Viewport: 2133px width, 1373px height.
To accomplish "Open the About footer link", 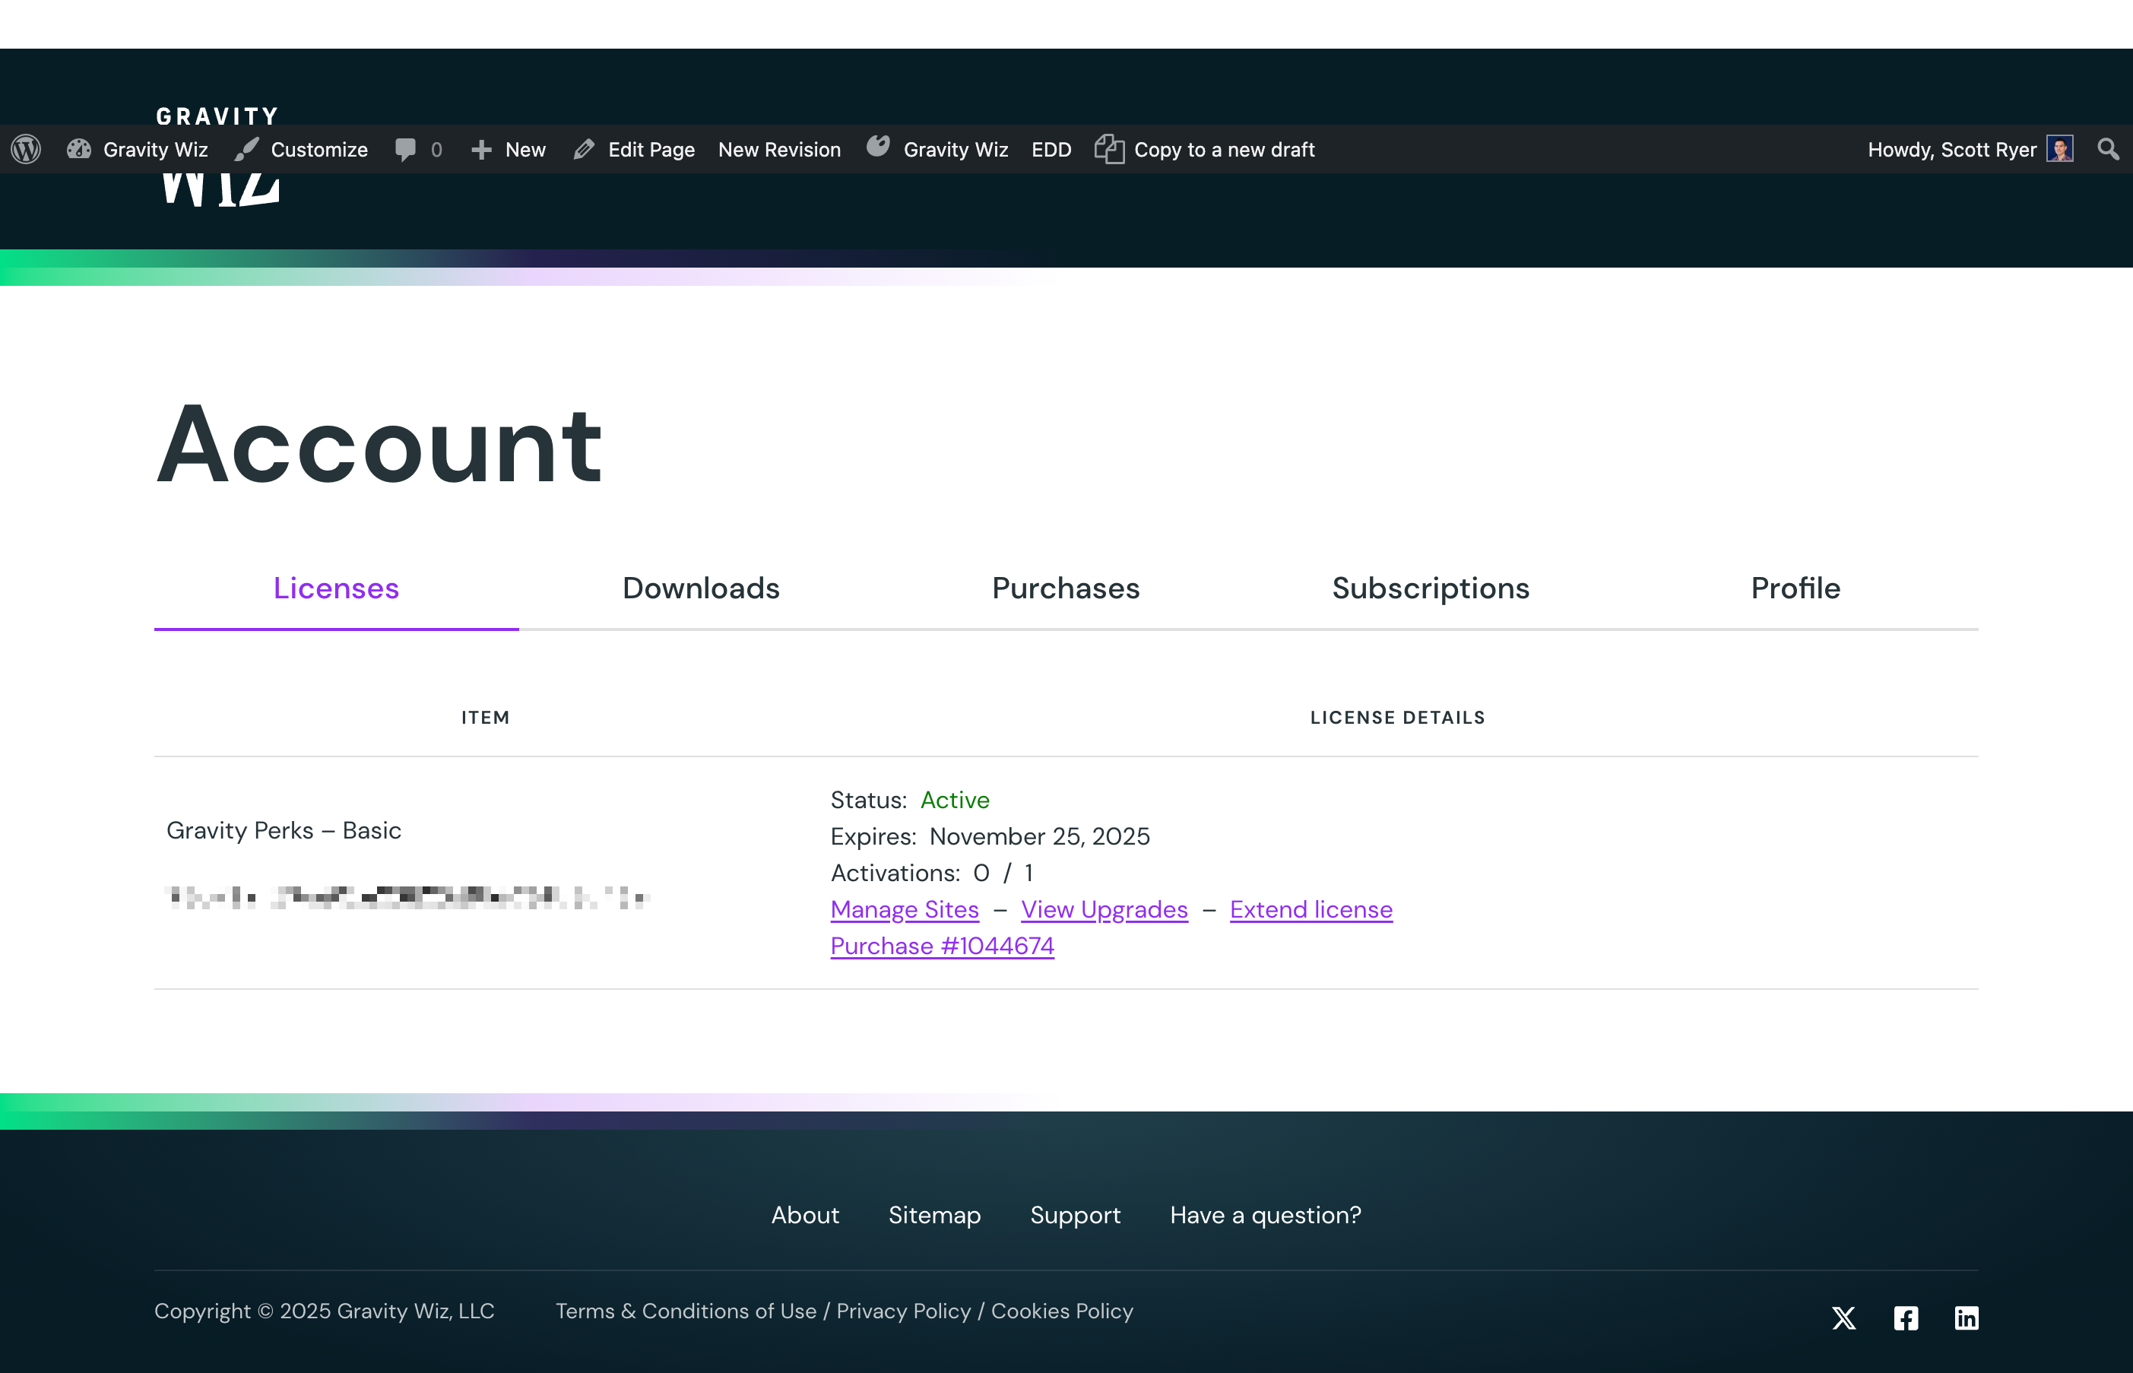I will pyautogui.click(x=805, y=1215).
